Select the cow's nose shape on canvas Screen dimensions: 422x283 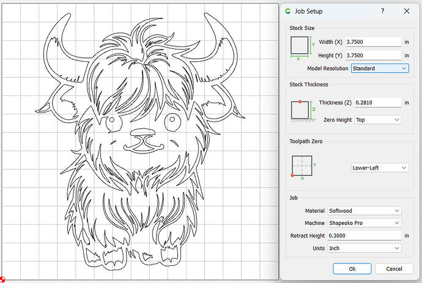point(143,132)
